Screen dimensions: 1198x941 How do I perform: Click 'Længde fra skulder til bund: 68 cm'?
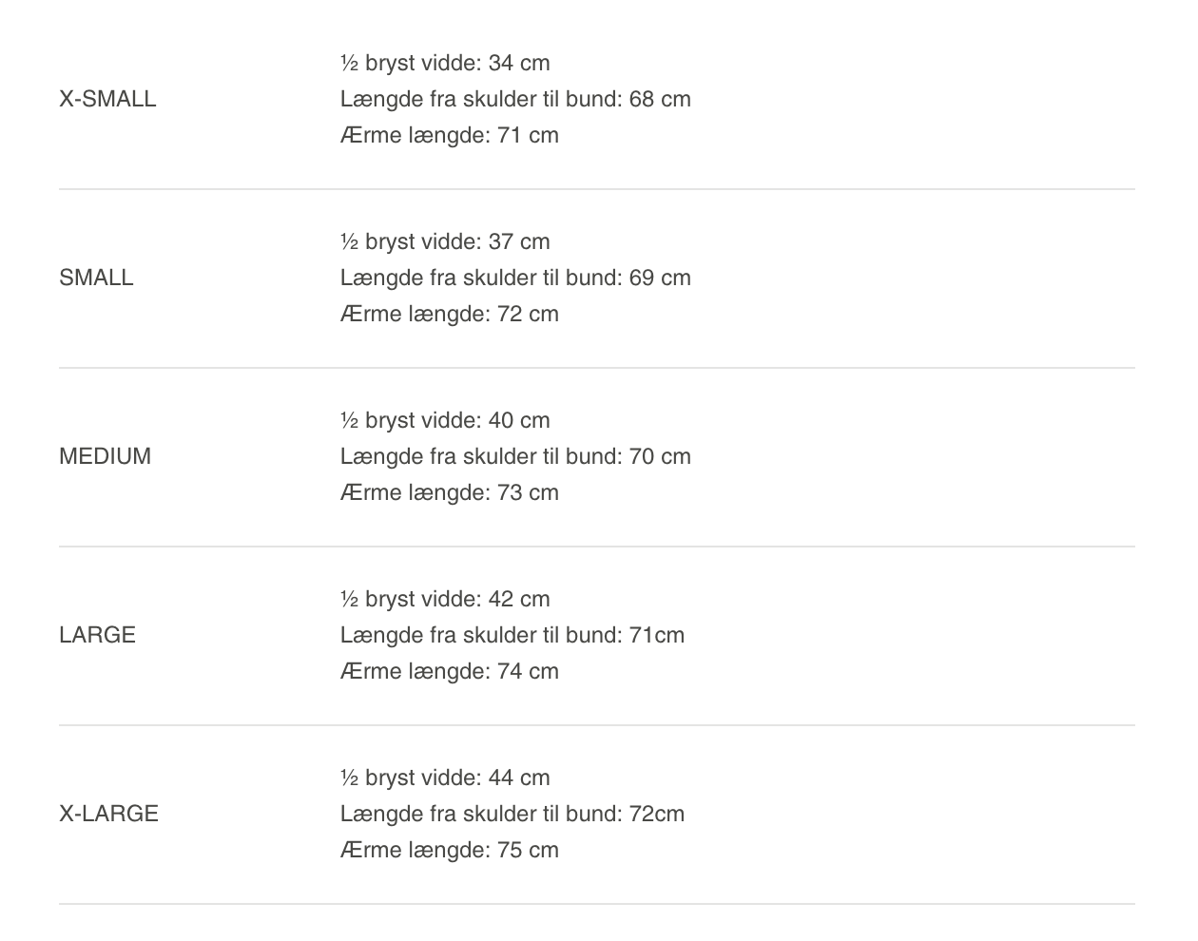(x=515, y=99)
